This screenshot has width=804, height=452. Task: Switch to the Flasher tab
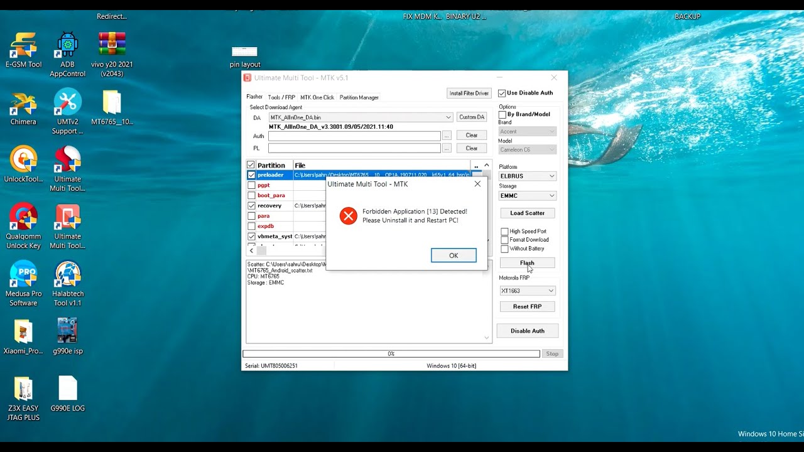(x=254, y=97)
